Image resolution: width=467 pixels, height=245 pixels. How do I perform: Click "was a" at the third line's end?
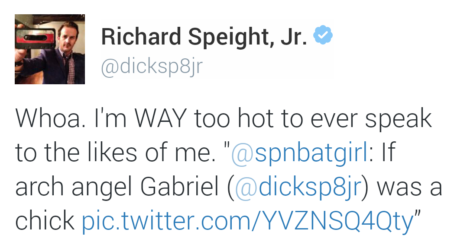pyautogui.click(x=409, y=187)
